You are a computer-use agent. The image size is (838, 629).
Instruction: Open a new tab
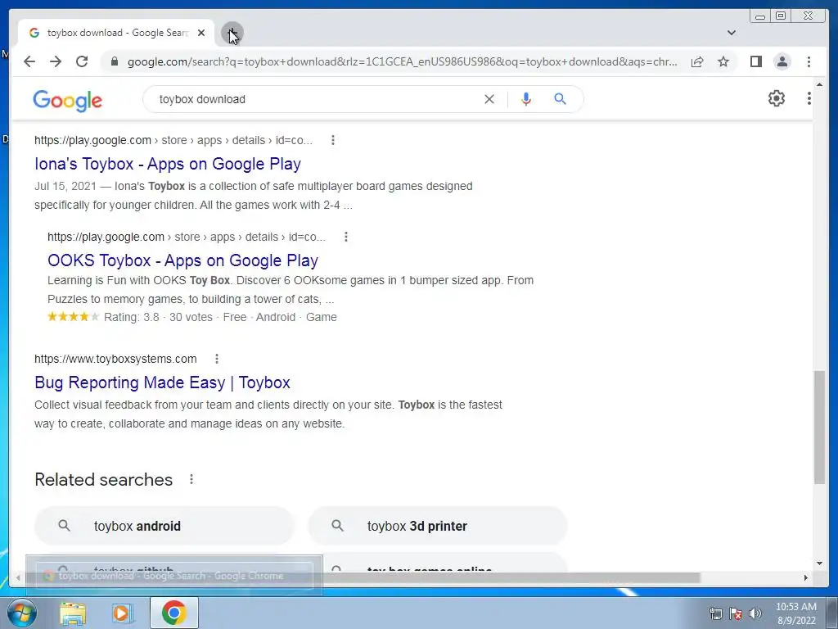[x=232, y=33]
